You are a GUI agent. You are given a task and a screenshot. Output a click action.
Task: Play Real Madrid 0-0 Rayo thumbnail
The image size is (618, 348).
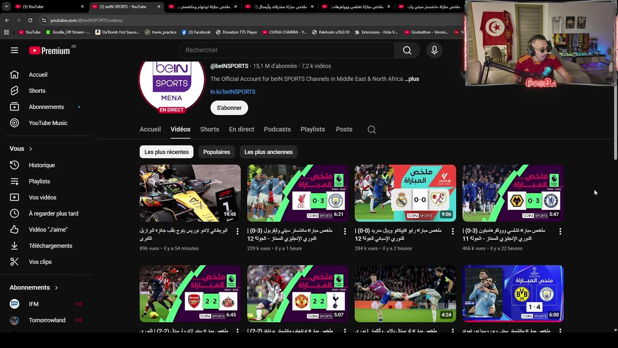tap(405, 193)
